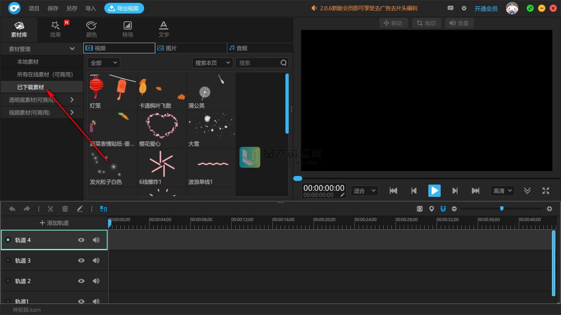Click the material list scrollbar

tap(287, 103)
